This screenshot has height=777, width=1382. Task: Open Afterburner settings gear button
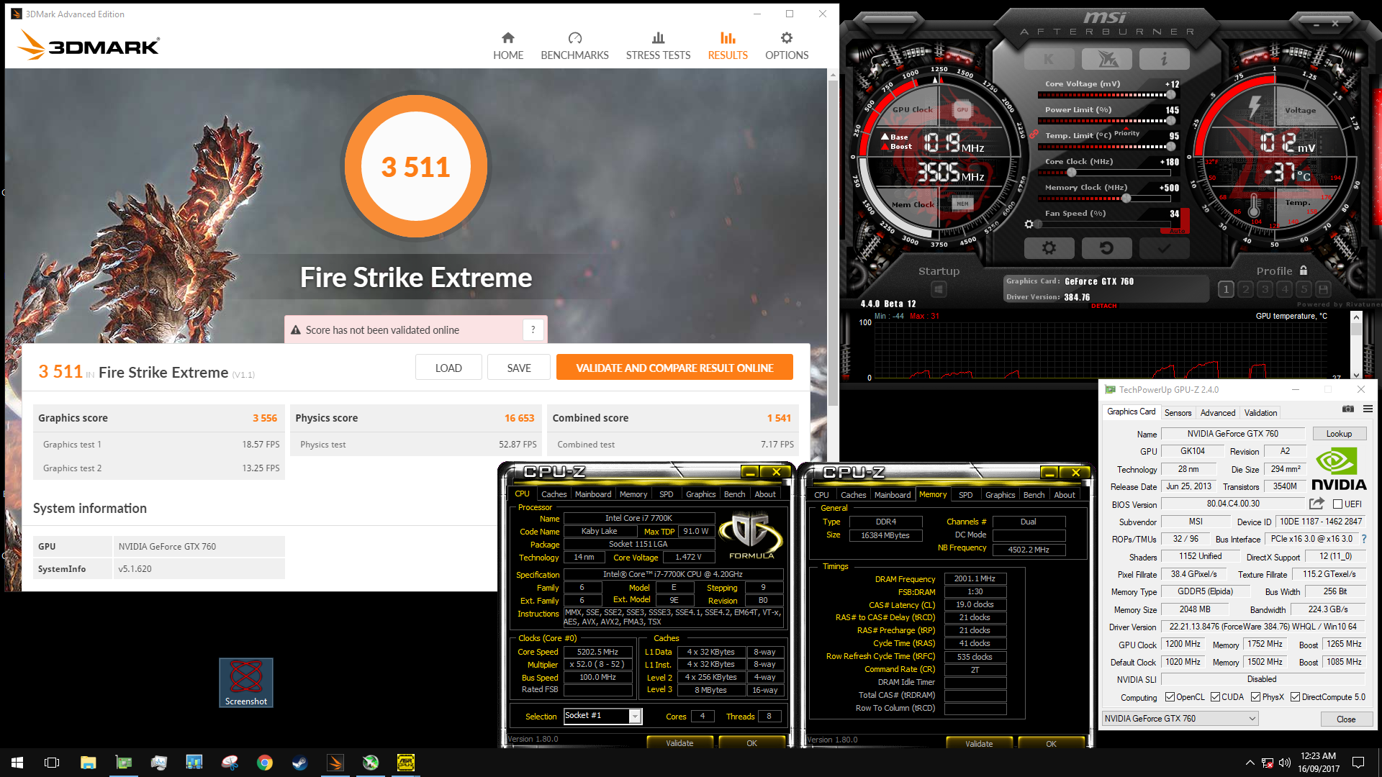1049,248
